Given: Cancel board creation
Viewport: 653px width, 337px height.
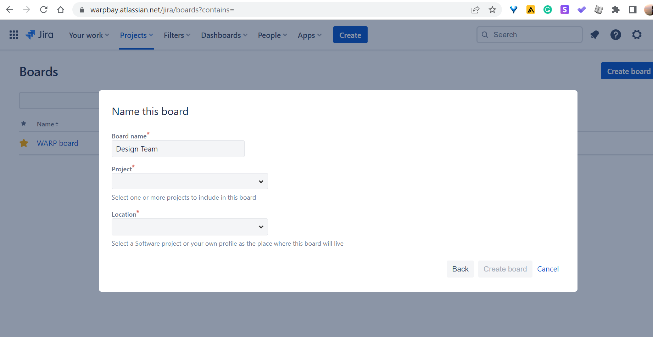Looking at the screenshot, I should click(x=548, y=269).
